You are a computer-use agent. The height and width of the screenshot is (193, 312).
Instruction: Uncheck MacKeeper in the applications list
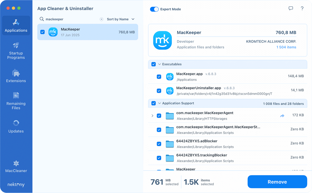coord(42,32)
